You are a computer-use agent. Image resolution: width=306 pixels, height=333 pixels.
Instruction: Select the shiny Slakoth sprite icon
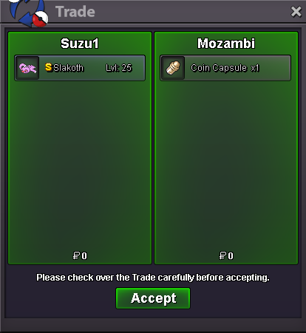point(27,68)
